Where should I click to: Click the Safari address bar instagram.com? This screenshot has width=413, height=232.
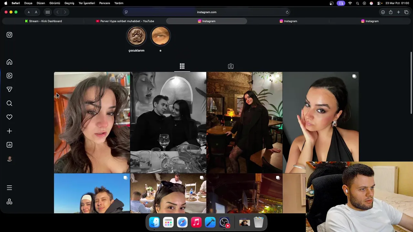tap(206, 12)
